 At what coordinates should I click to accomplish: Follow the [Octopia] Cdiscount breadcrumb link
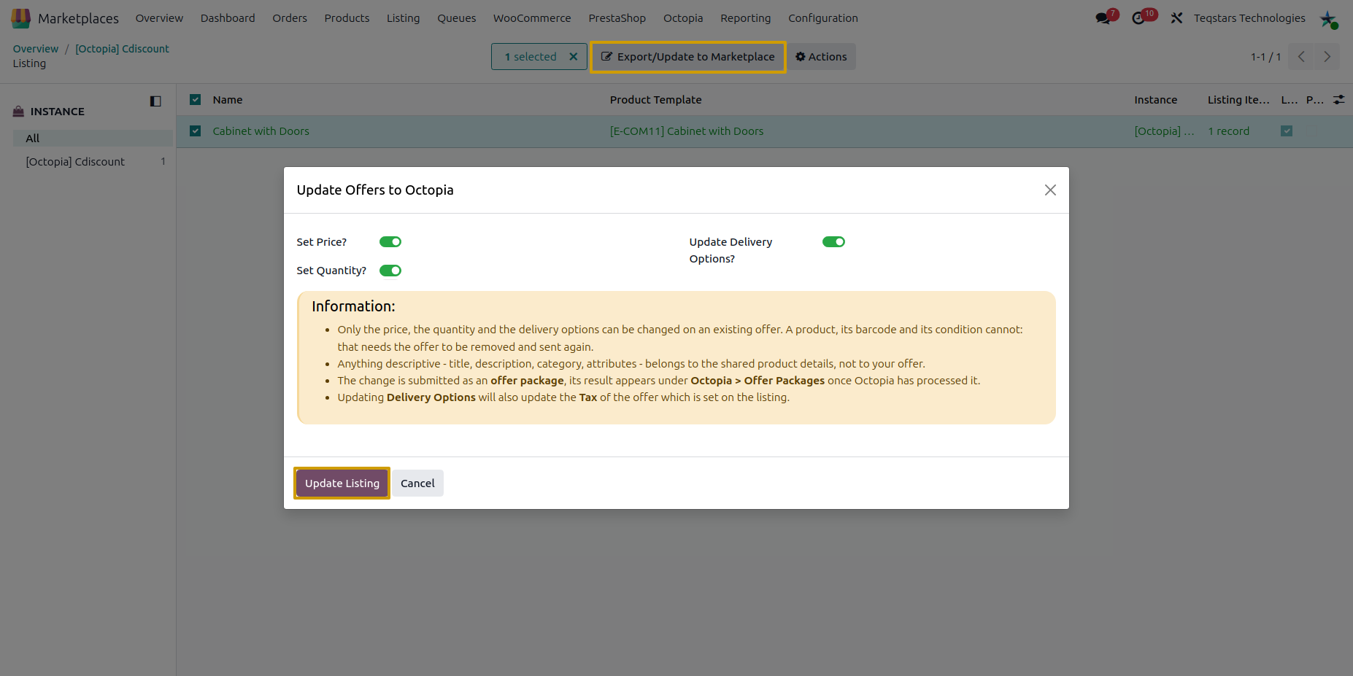point(122,49)
